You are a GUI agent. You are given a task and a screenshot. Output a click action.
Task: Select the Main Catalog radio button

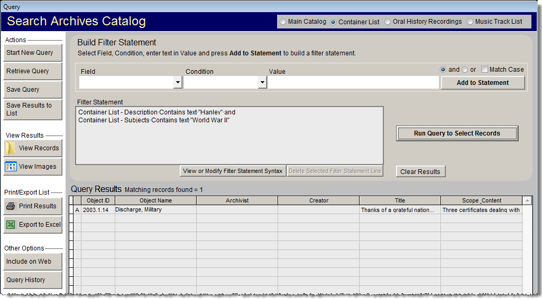point(283,22)
